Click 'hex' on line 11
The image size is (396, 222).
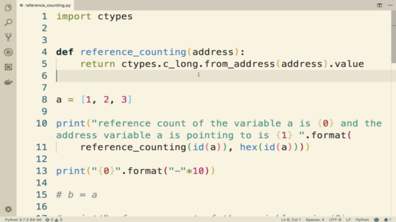coord(249,147)
